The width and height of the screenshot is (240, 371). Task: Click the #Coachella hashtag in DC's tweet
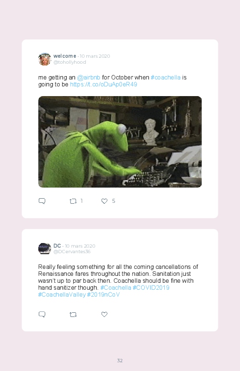point(116,288)
